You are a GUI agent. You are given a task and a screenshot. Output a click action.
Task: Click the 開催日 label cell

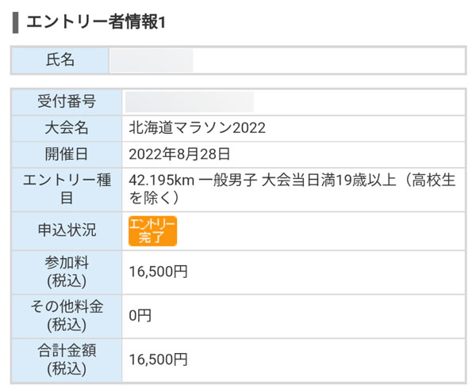pos(67,154)
